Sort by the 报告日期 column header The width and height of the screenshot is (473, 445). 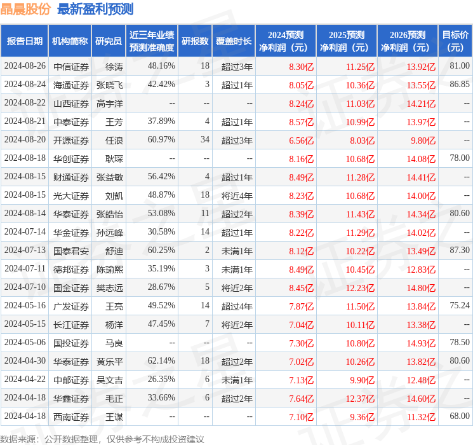[x=25, y=41]
